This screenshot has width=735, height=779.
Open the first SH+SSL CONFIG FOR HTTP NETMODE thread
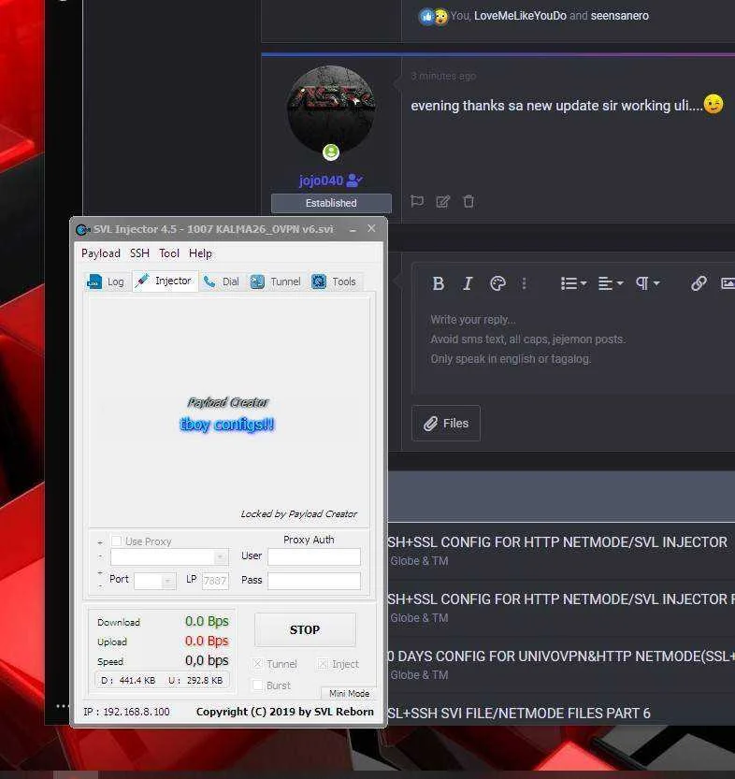[x=557, y=542]
